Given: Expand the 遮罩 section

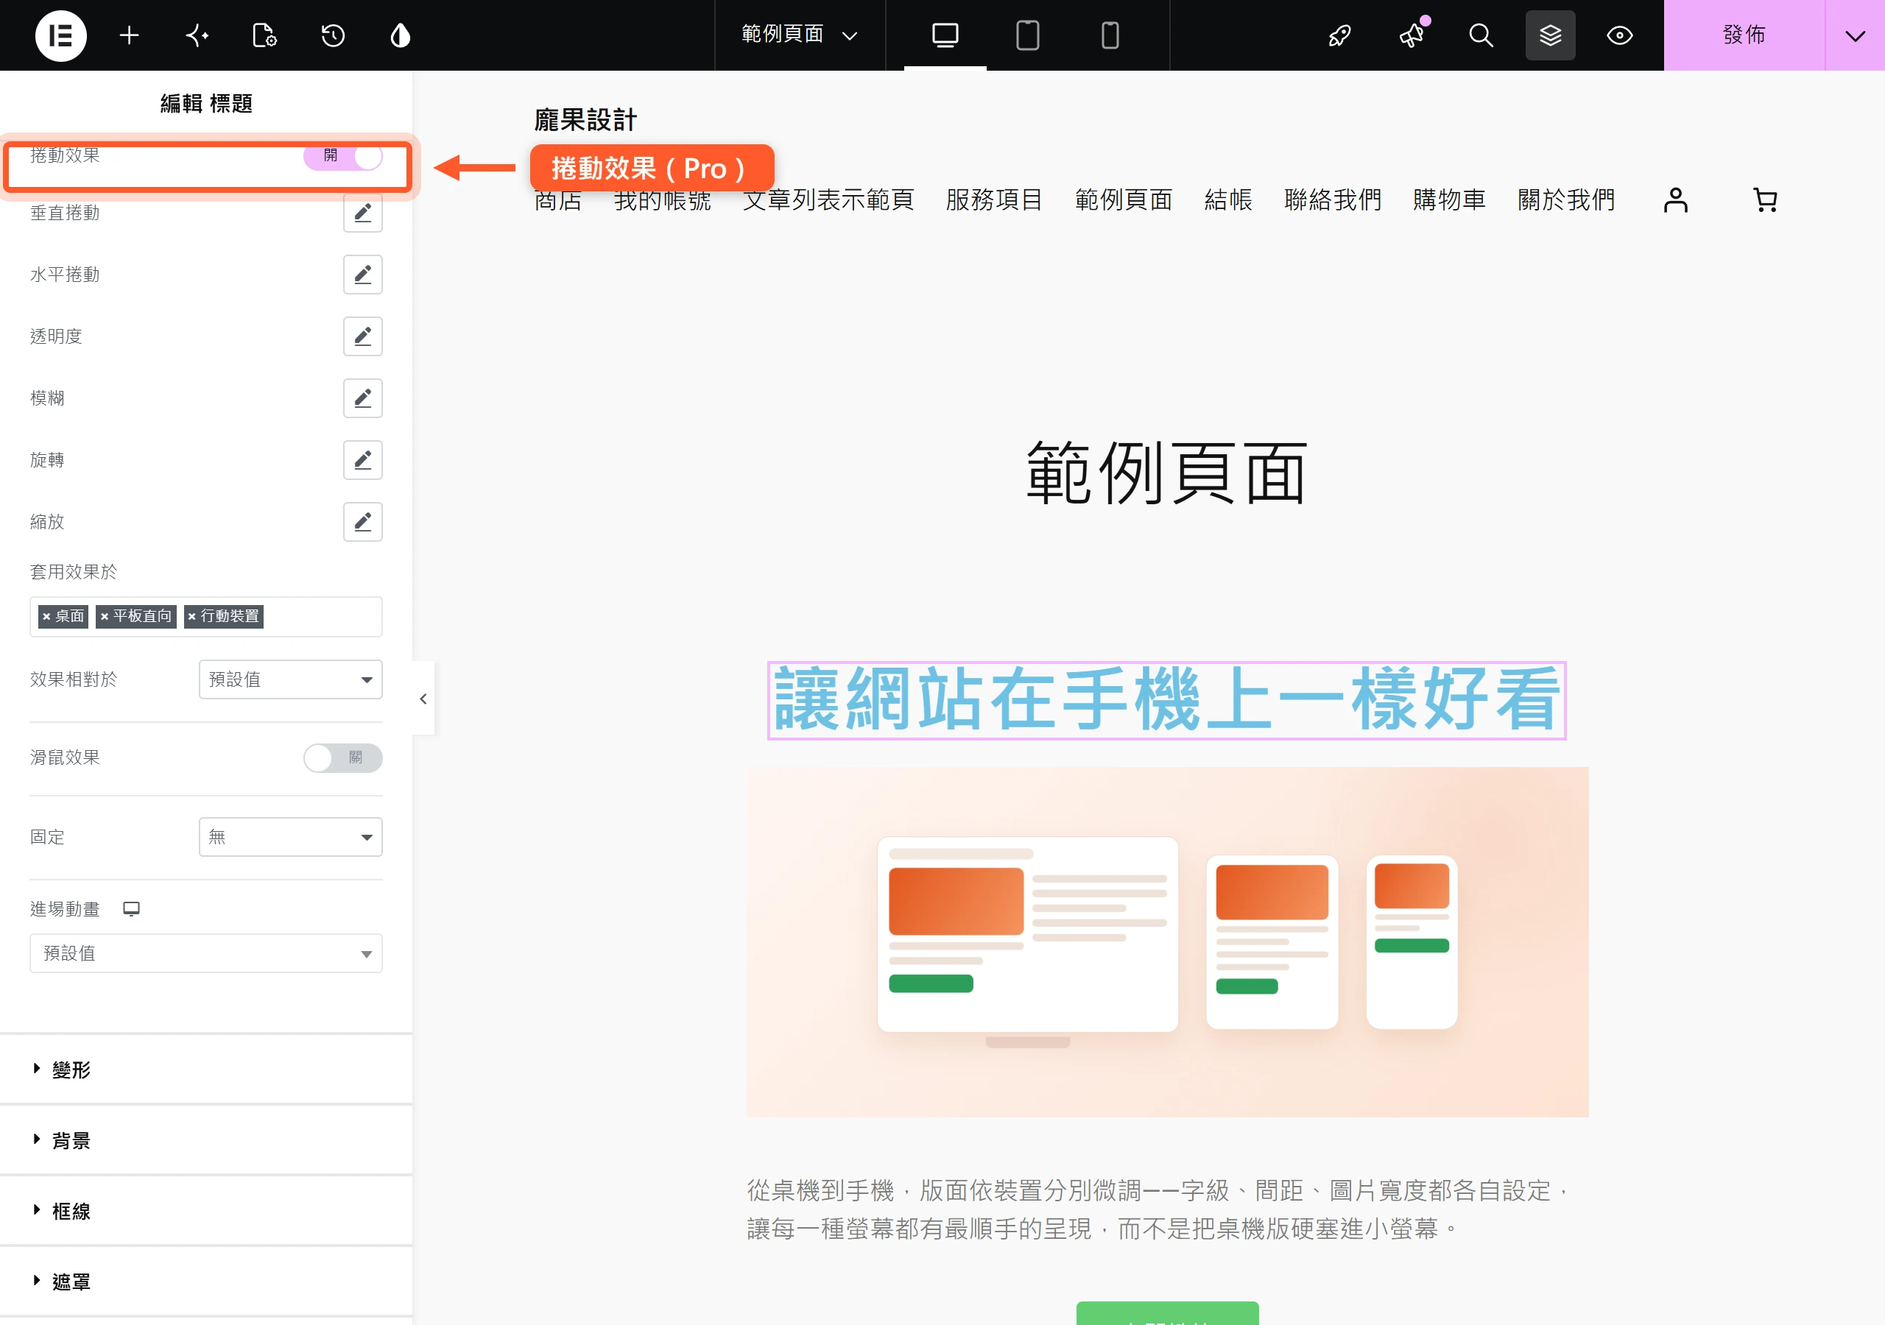Looking at the screenshot, I should coord(206,1282).
